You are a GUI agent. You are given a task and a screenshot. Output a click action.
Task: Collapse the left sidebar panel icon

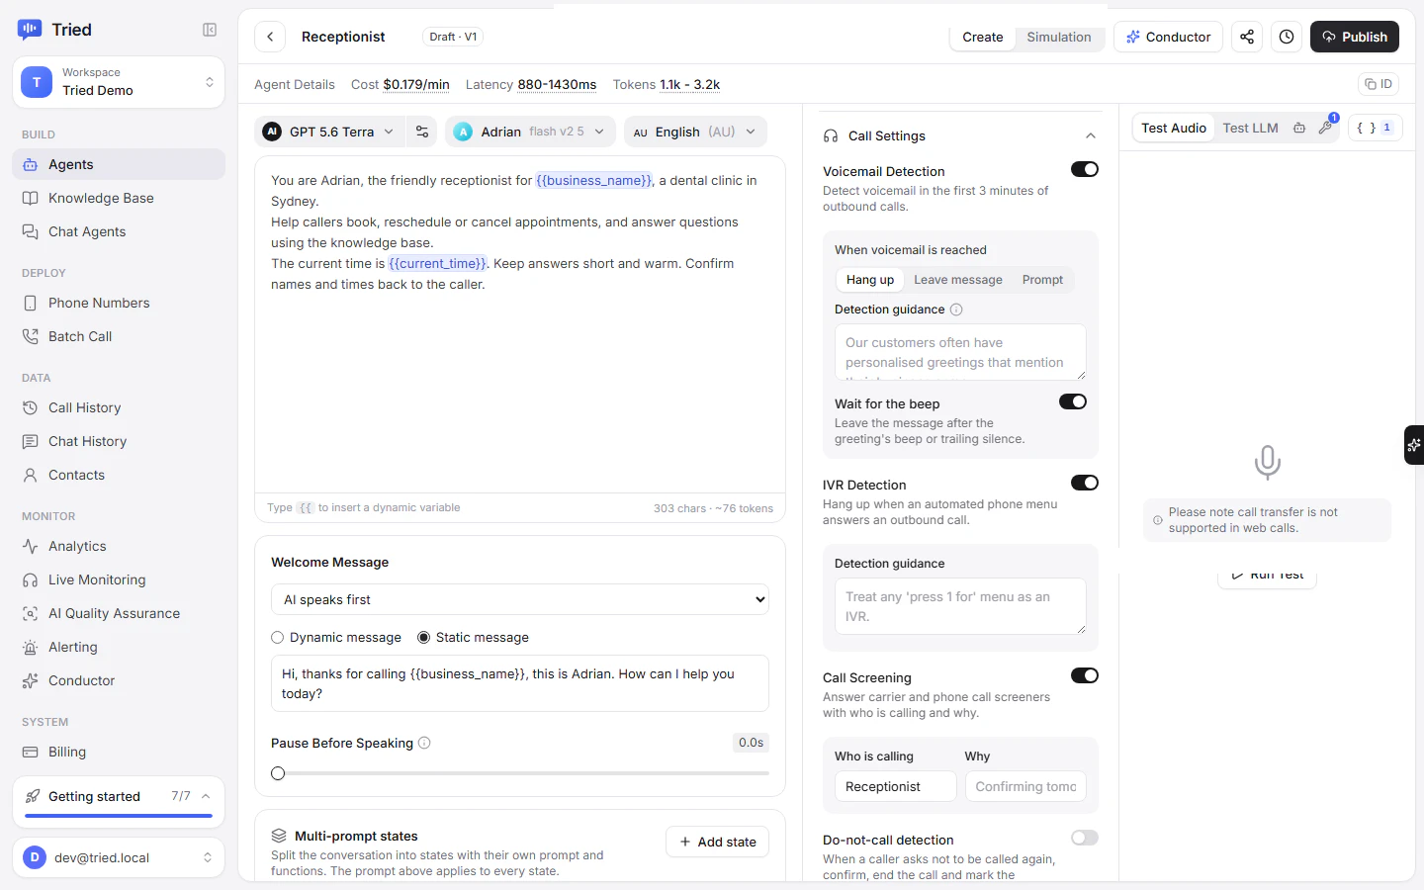coord(210,30)
